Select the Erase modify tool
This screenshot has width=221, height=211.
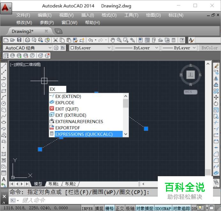pyautogui.click(x=216, y=66)
